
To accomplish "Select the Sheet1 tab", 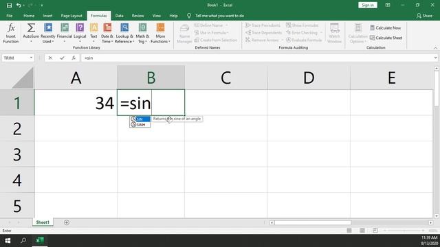I will click(43, 222).
